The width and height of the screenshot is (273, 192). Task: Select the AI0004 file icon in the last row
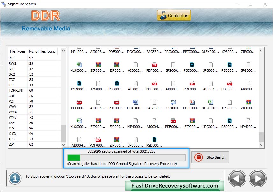[x=79, y=140]
